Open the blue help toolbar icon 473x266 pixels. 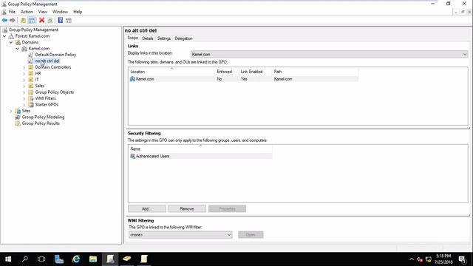tap(61, 20)
